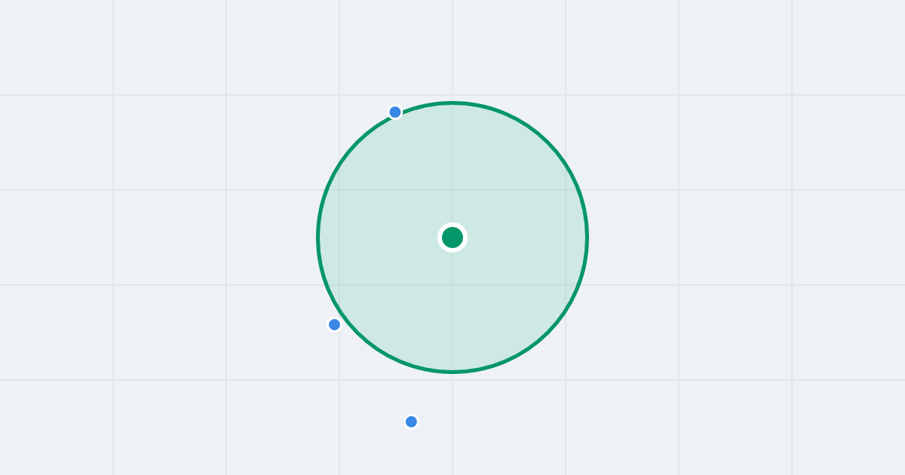Select the blue point on the circle's upper edge
Viewport: 905px width, 475px height.
click(x=395, y=112)
